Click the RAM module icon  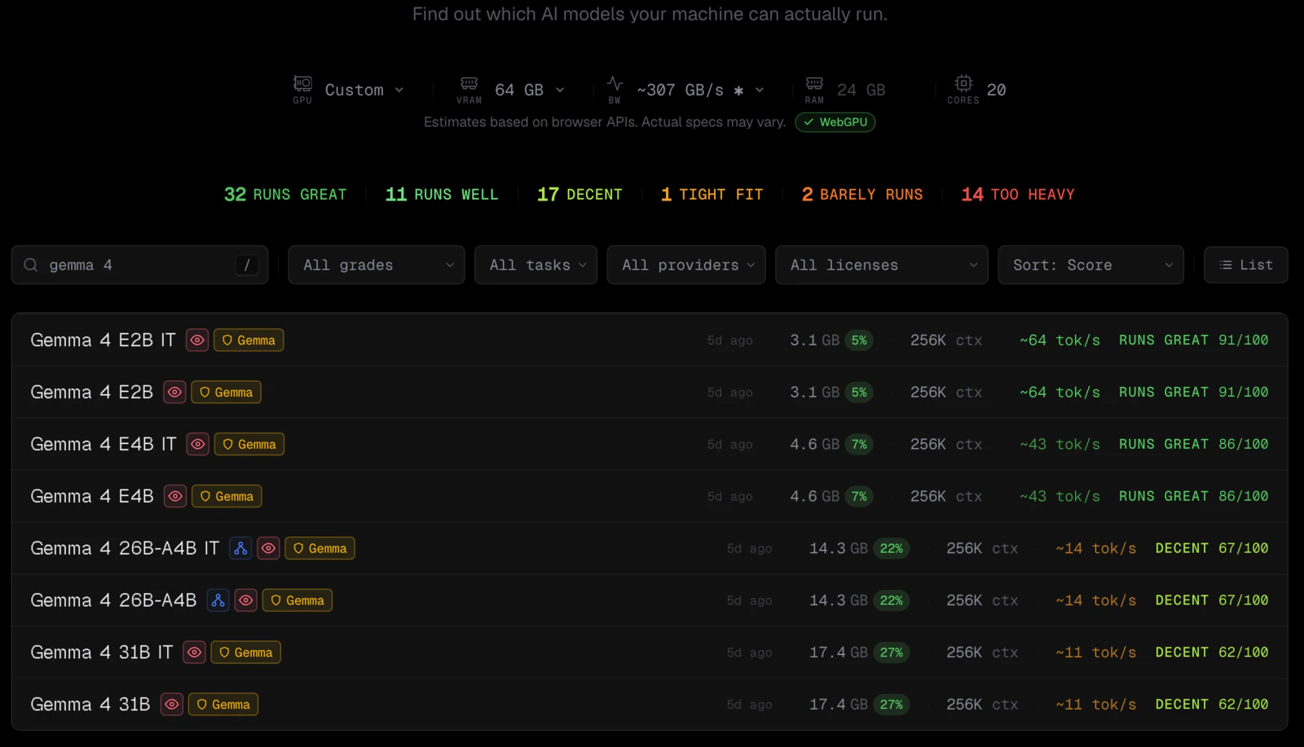814,83
